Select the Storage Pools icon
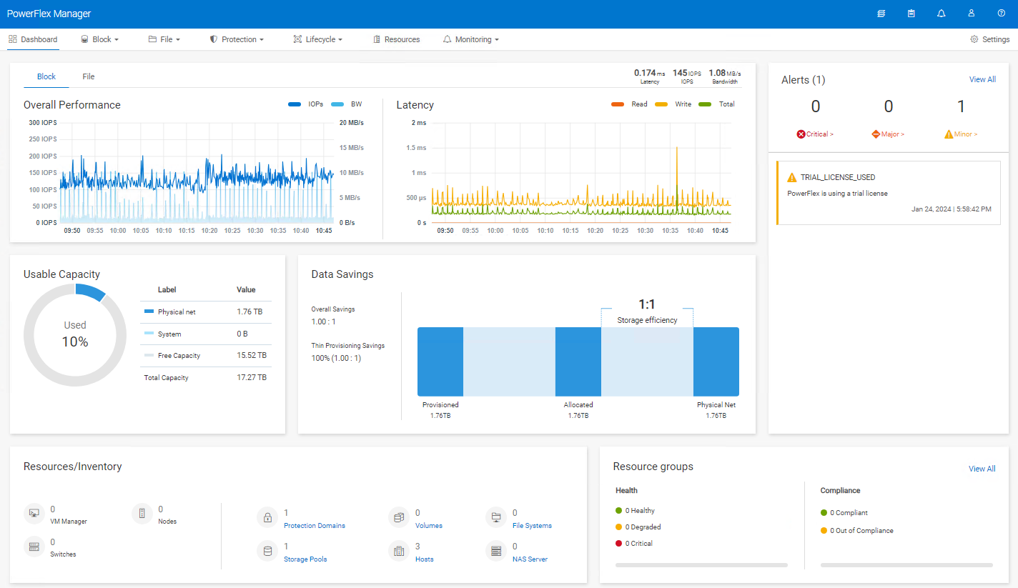Viewport: 1018px width, 588px height. click(267, 551)
